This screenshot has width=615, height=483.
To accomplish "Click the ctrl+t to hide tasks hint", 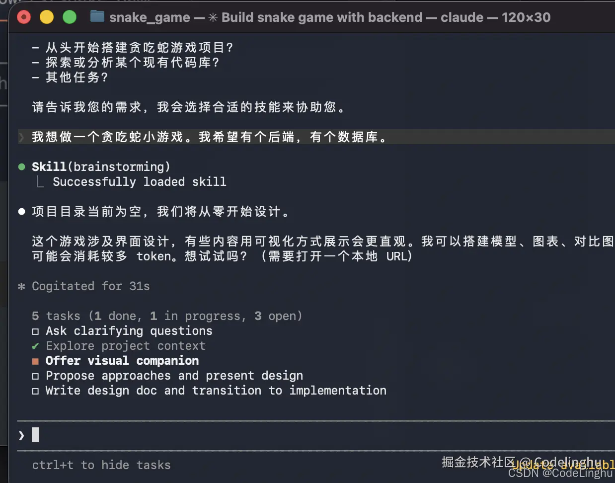I will [x=101, y=465].
